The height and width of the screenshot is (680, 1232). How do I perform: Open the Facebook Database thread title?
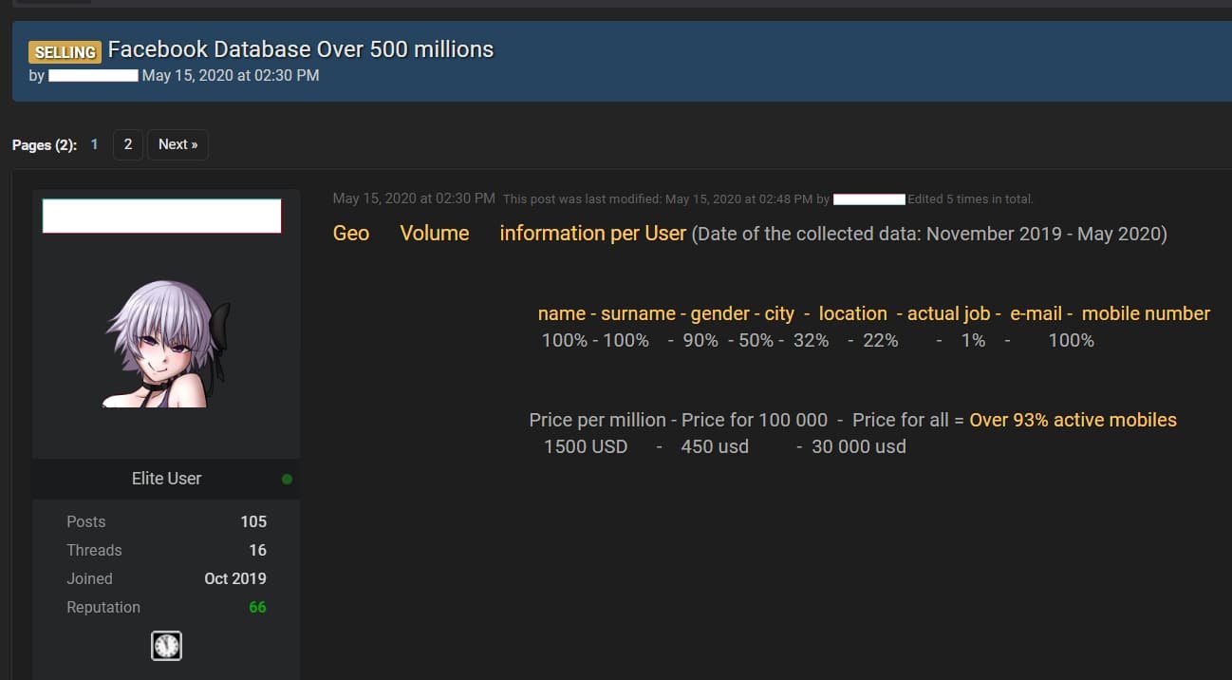[x=301, y=49]
